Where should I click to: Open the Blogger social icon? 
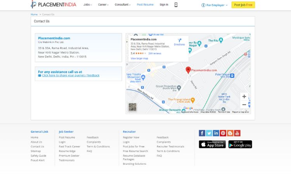(x=230, y=133)
